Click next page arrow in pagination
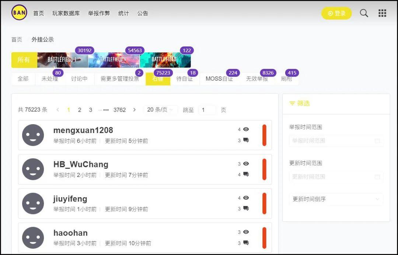The height and width of the screenshot is (255, 398). pyautogui.click(x=135, y=109)
